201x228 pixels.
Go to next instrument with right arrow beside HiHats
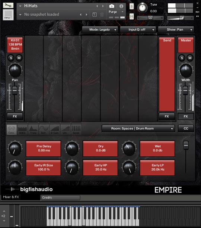click(x=103, y=6)
